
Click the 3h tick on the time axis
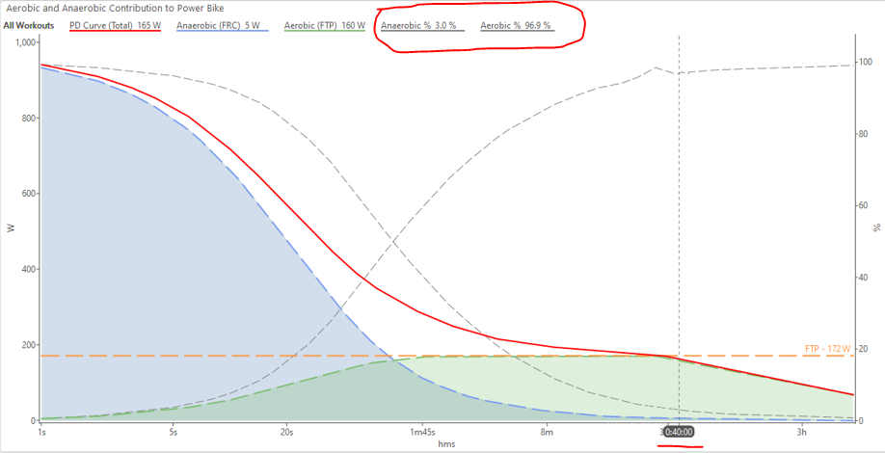(801, 432)
